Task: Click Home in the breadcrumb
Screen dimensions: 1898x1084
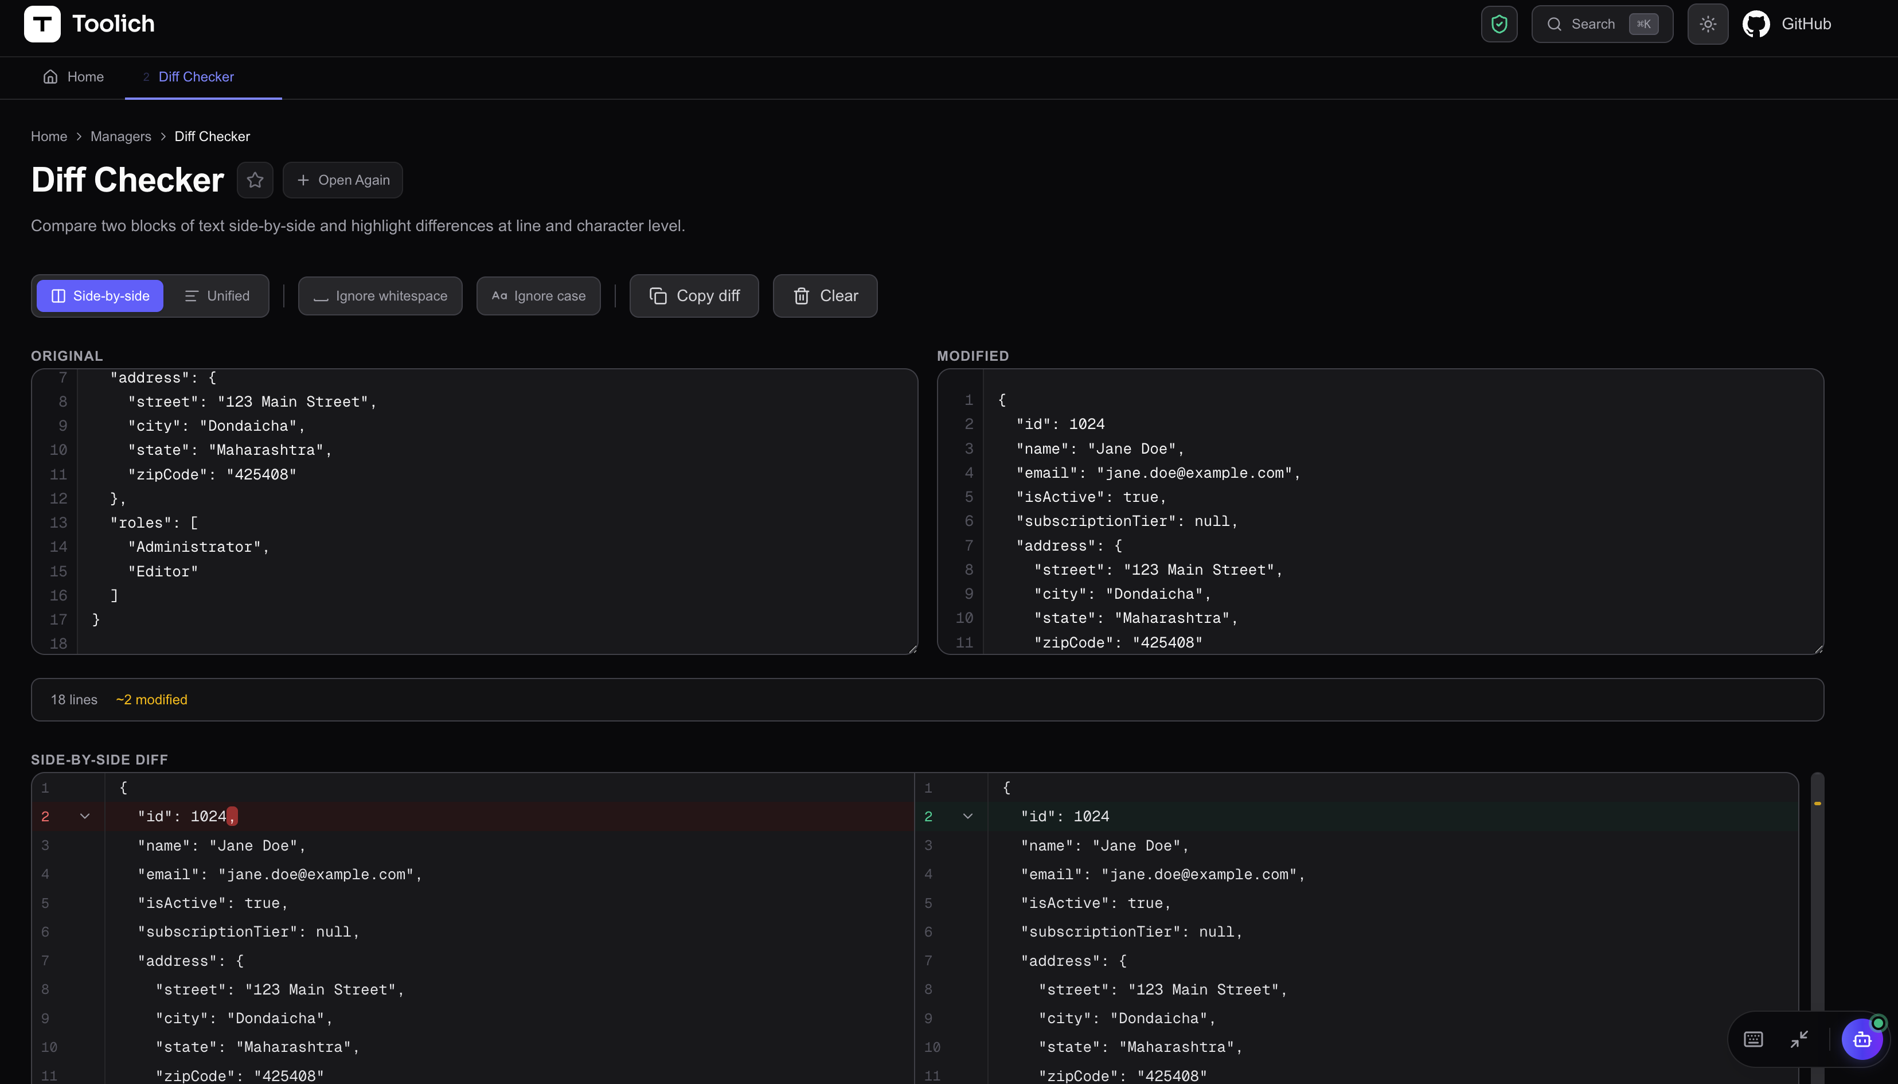Action: 49,137
